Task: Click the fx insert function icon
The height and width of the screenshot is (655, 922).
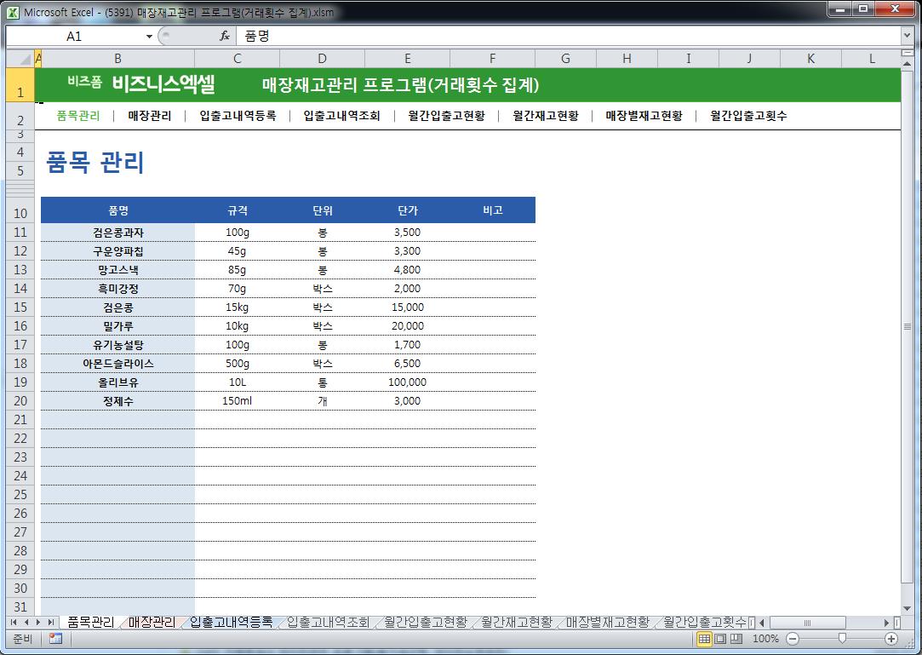Action: 225,36
